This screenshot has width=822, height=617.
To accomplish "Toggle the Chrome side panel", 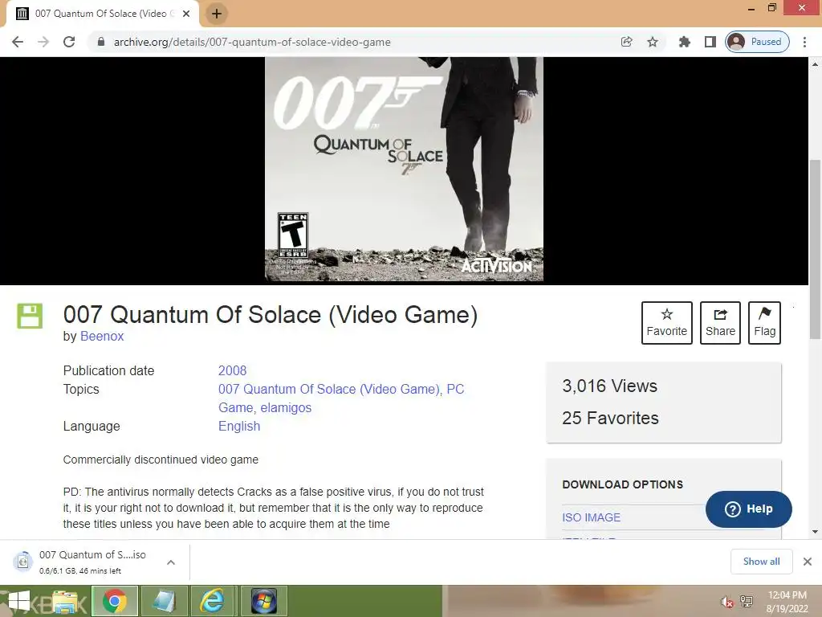I will pos(710,42).
